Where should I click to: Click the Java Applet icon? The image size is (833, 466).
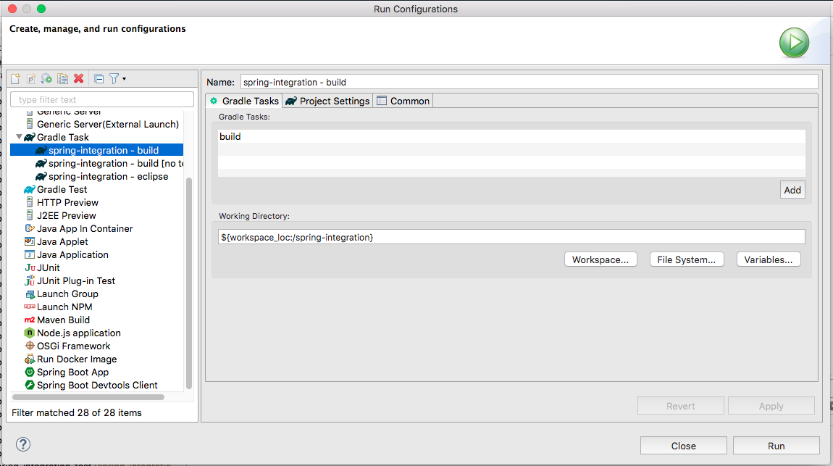coord(30,241)
